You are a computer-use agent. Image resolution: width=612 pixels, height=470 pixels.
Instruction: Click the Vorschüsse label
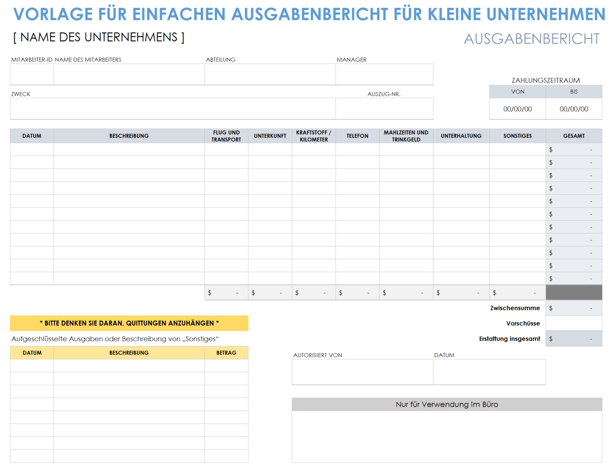pos(523,323)
